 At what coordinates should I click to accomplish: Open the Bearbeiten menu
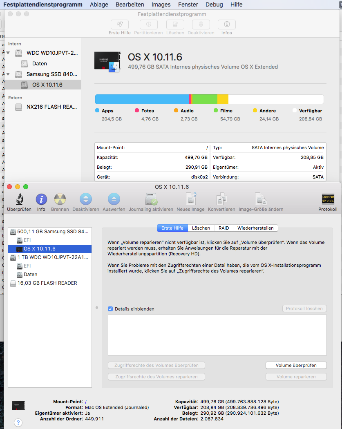coord(130,4)
